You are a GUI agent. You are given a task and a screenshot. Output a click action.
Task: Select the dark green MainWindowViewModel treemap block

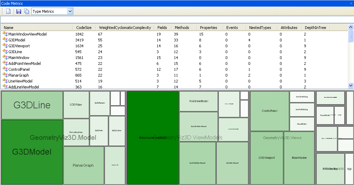coord(153,138)
